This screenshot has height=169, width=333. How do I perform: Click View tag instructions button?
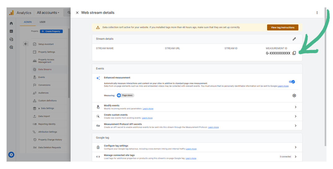click(283, 27)
